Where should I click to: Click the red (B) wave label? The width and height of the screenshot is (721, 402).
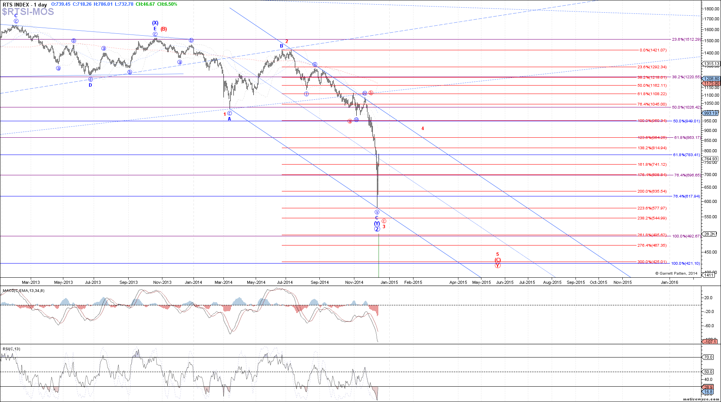click(164, 29)
